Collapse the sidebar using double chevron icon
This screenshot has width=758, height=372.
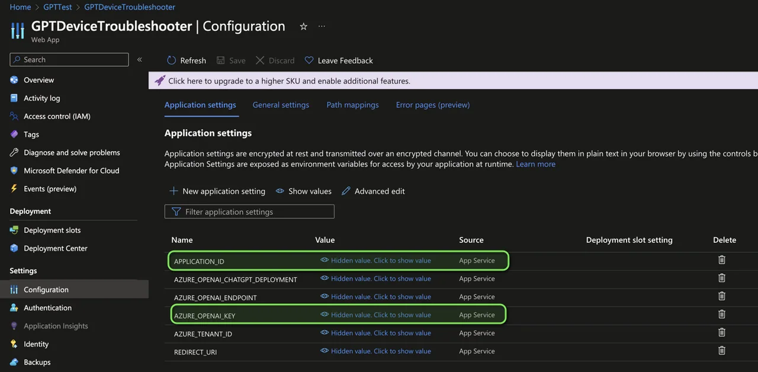[x=140, y=60]
